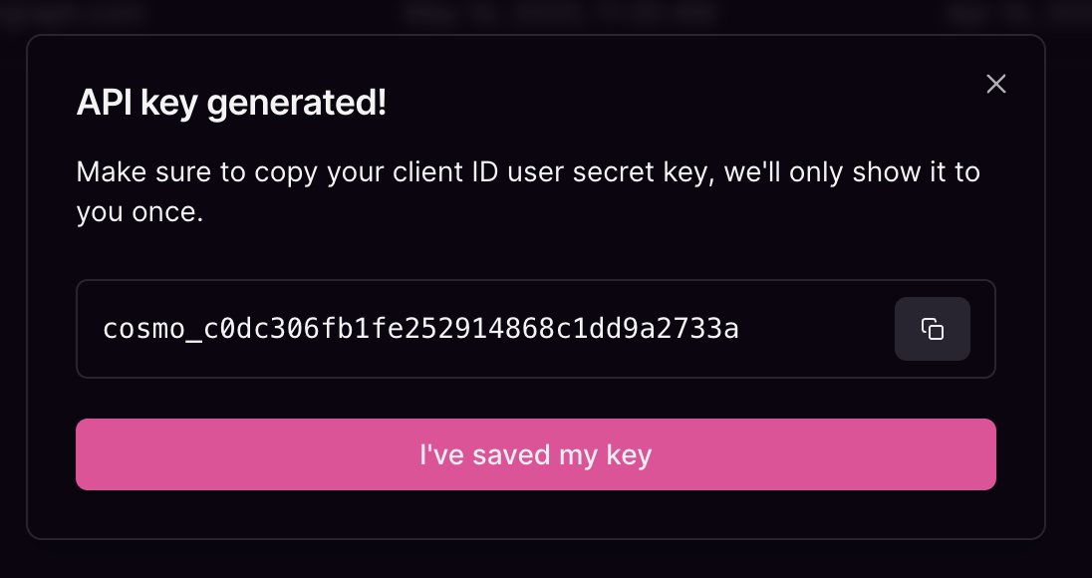Click the field displaying the generated client key
This screenshot has height=578, width=1092.
pyautogui.click(x=420, y=329)
